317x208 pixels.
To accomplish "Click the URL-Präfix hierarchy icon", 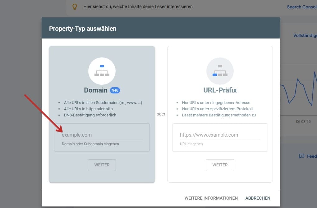I will 220,71.
